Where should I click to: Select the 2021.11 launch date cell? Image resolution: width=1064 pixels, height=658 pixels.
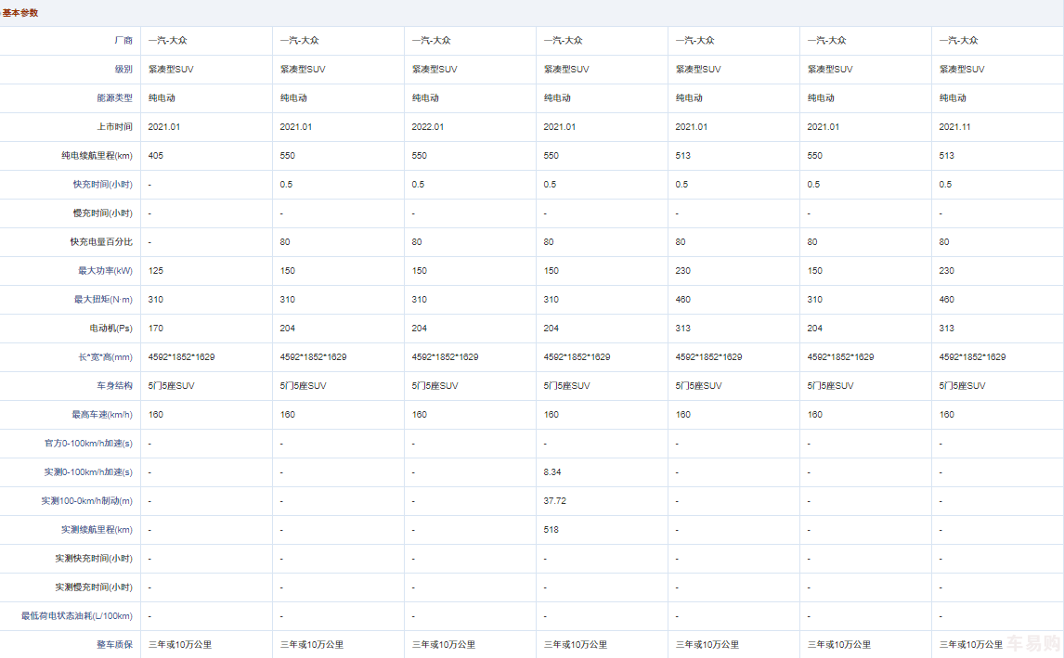(x=954, y=127)
